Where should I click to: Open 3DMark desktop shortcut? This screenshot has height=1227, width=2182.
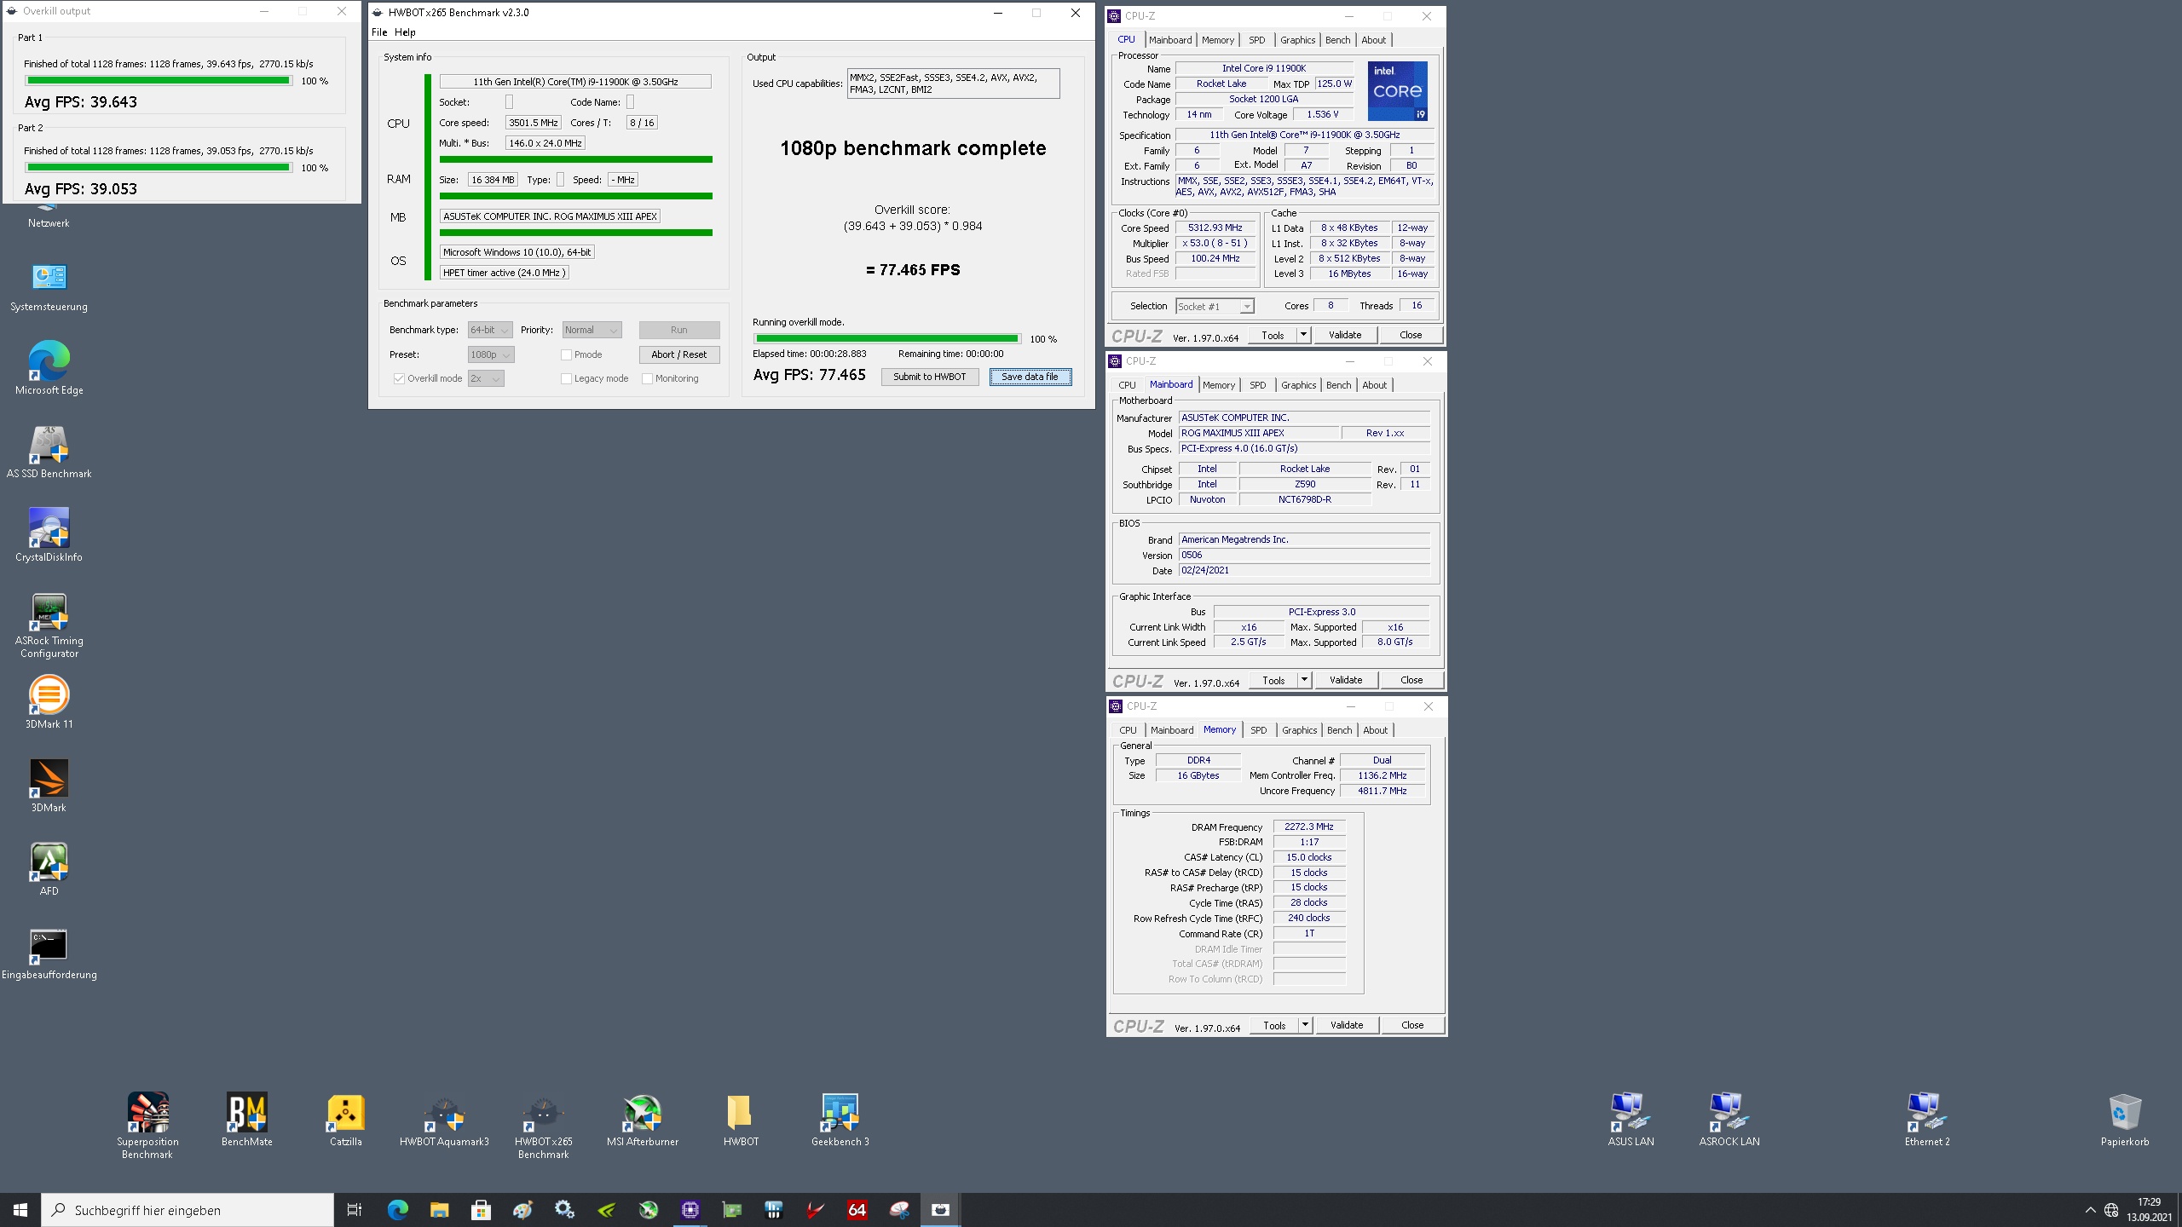coord(49,786)
